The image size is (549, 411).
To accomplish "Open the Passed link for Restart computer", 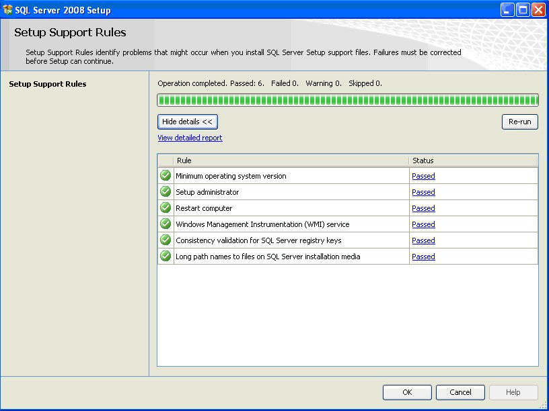I will (x=423, y=208).
